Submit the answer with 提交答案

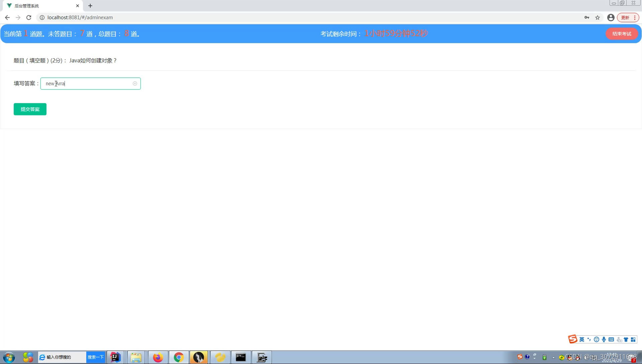click(30, 109)
